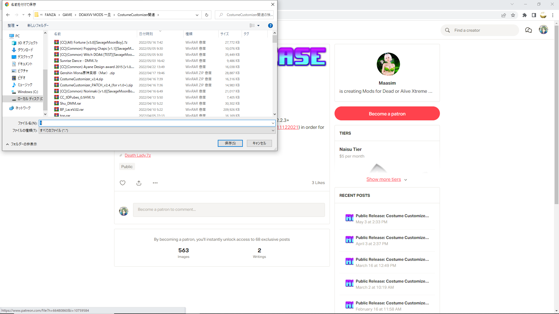Screen dimensions: 559x314
Task: Open 3D オブジェクト folder
Action: click(x=25, y=43)
